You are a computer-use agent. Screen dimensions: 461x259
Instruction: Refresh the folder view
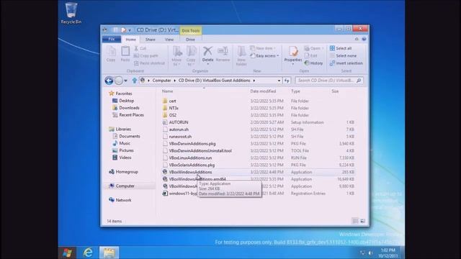(287, 81)
